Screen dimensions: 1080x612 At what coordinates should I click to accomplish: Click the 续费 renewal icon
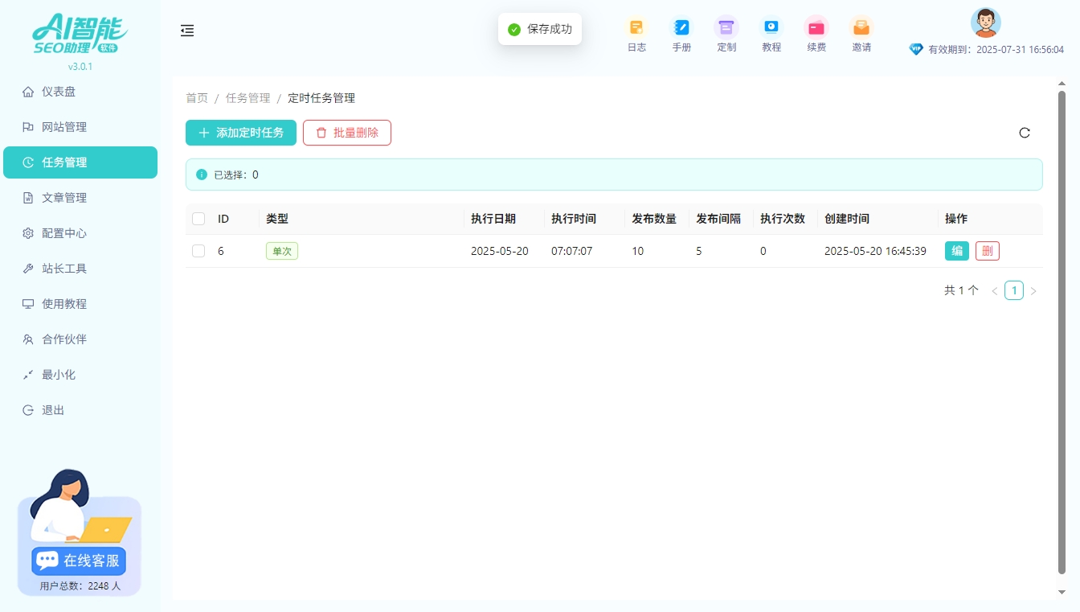(x=816, y=28)
